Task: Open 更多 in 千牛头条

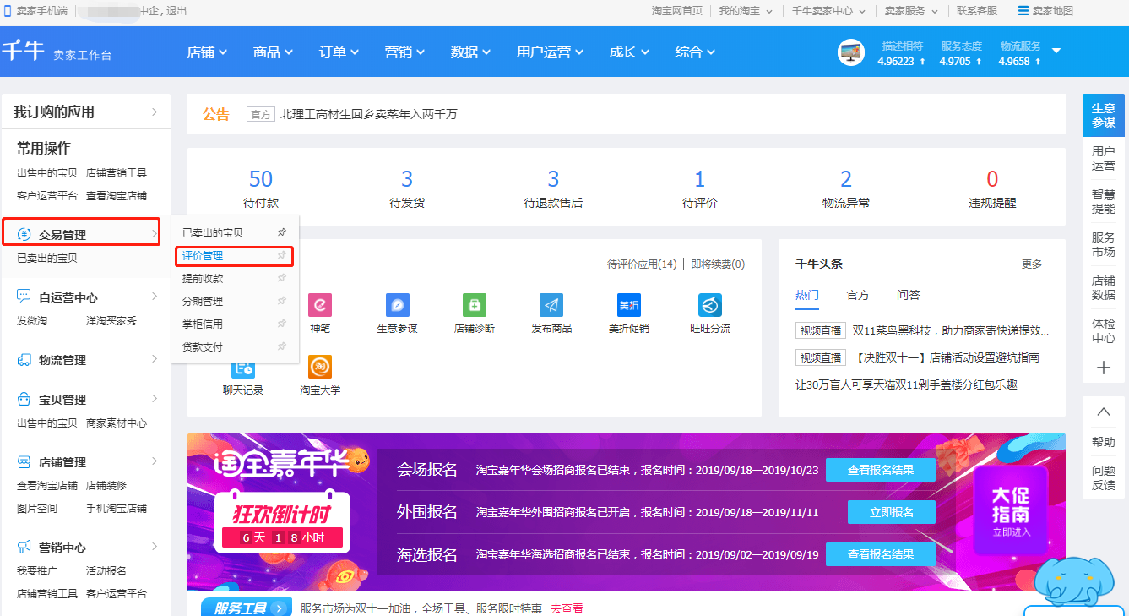Action: (x=1032, y=264)
